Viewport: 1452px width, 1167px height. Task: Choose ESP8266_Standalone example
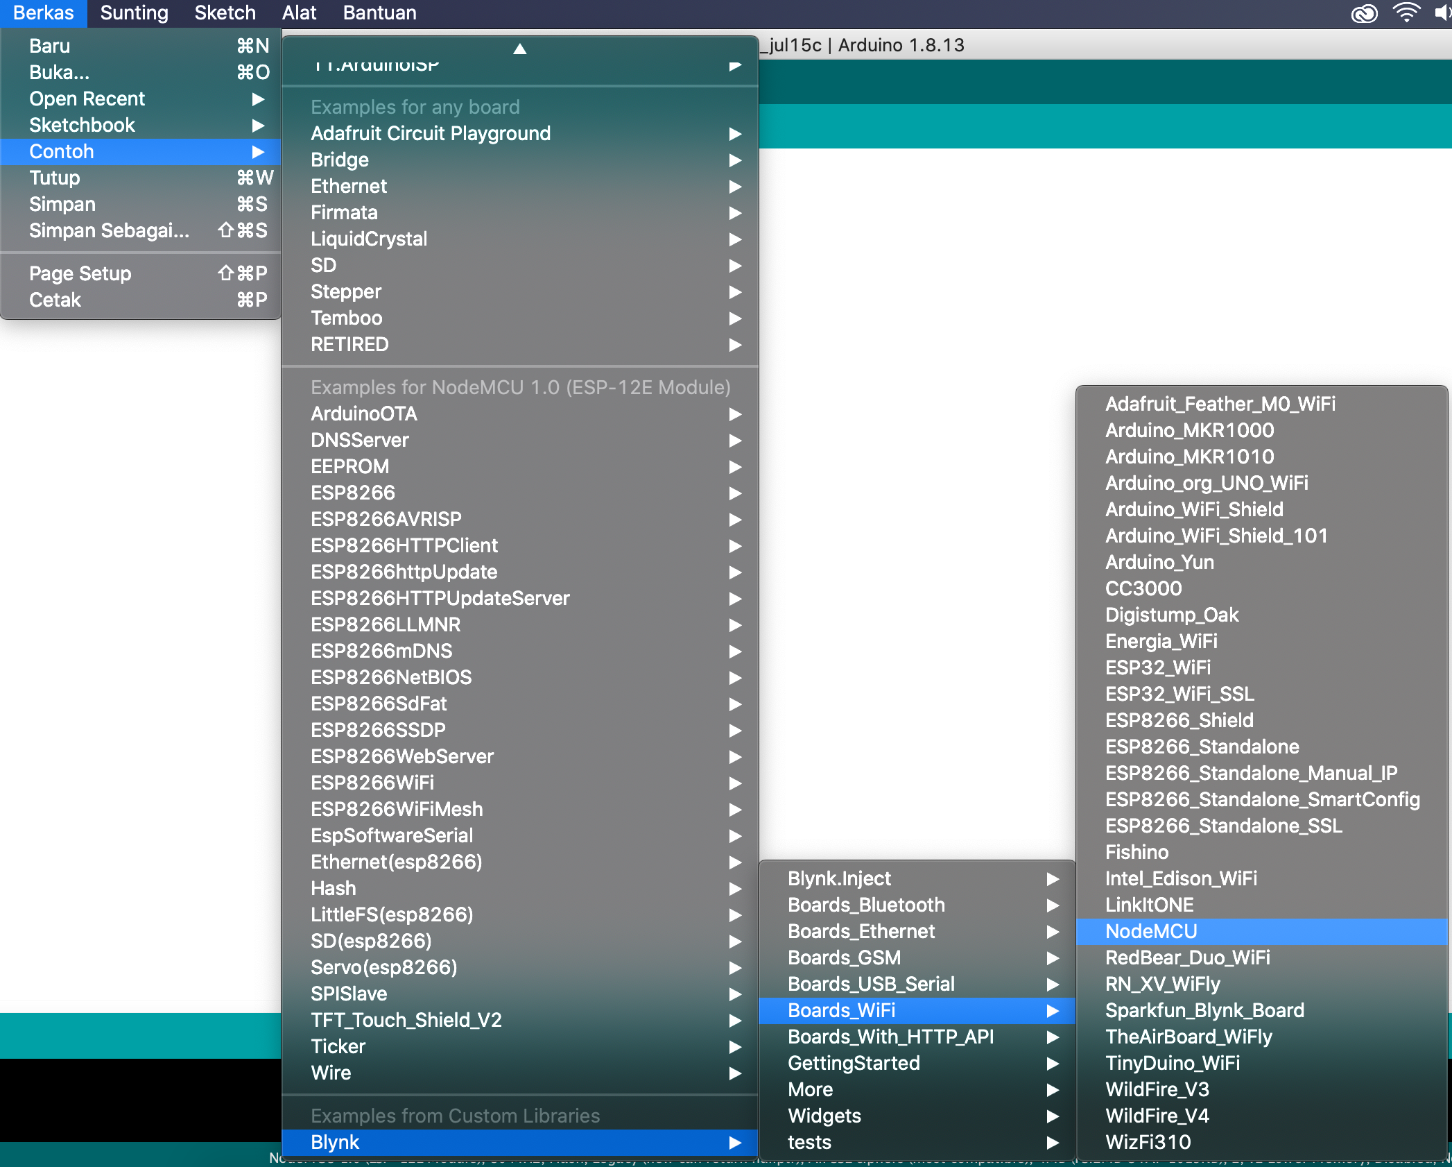(x=1202, y=747)
